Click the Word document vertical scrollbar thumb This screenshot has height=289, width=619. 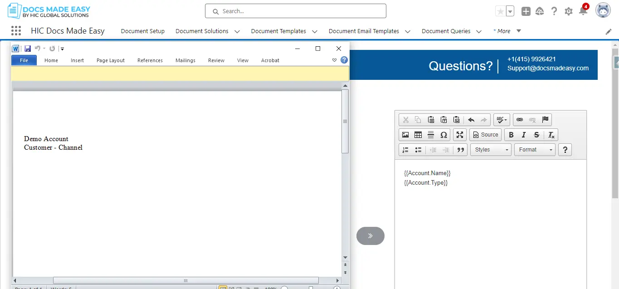[x=345, y=121]
